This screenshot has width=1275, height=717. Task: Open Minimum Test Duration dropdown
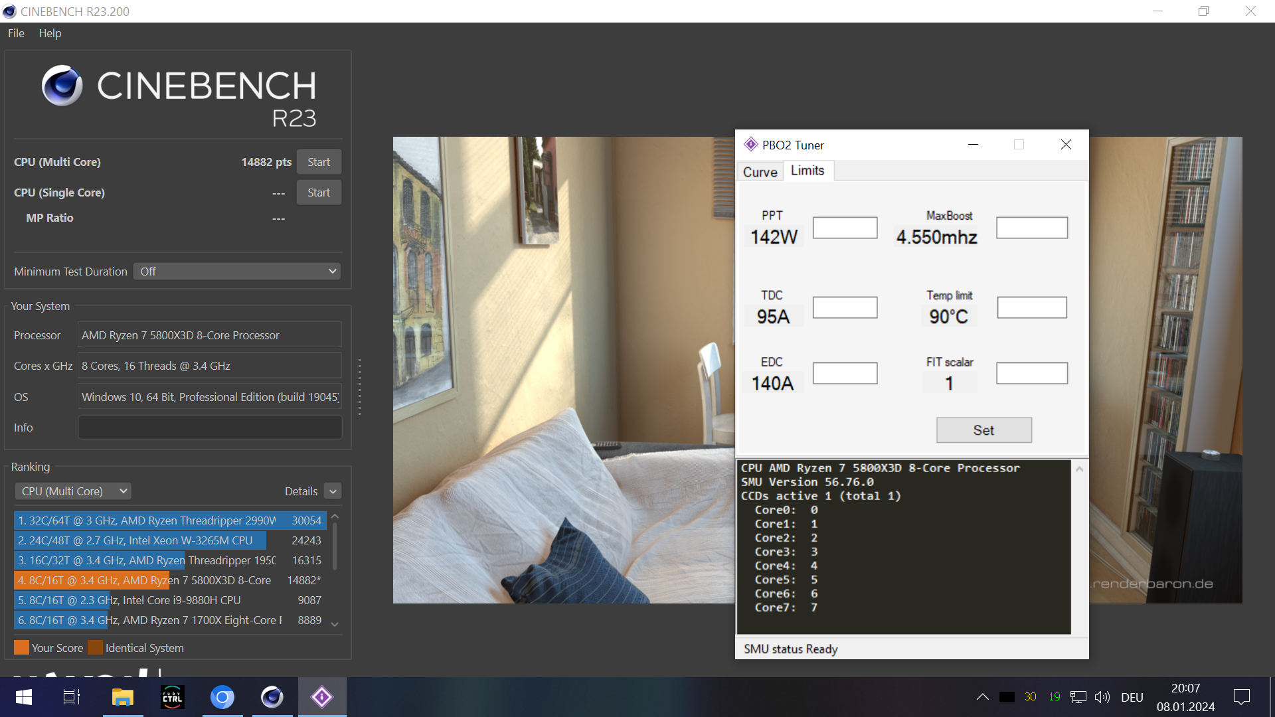click(237, 272)
